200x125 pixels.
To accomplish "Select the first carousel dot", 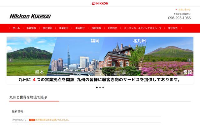I will [97, 87].
